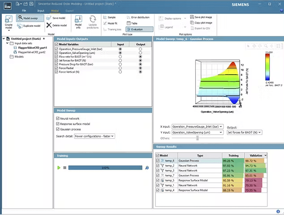The width and height of the screenshot is (284, 215).
Task: Open the Output variable dropdown
Action: coord(244,132)
